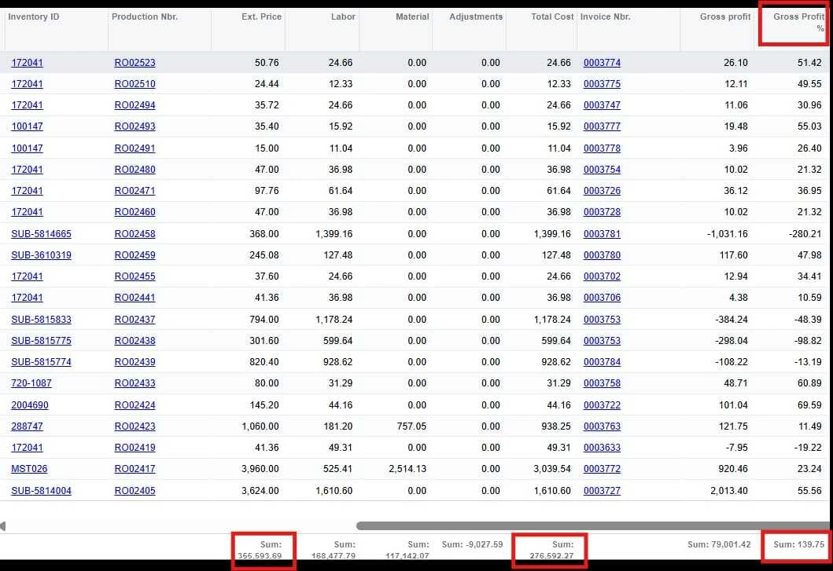Open invoice 0003780

click(x=602, y=254)
